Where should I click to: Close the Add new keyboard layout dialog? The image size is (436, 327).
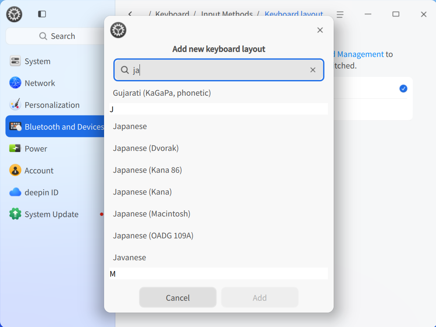tap(320, 30)
